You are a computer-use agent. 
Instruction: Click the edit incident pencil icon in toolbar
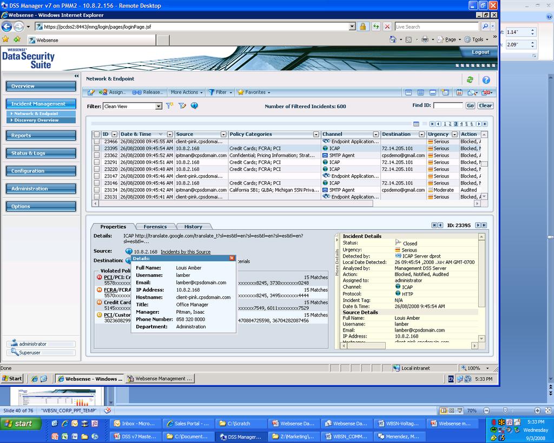point(91,92)
